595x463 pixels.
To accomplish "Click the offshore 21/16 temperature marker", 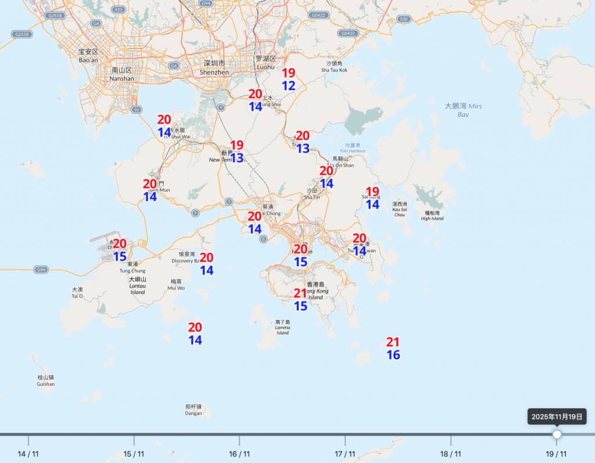I will point(393,347).
